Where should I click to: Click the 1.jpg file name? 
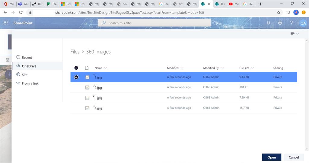click(98, 77)
